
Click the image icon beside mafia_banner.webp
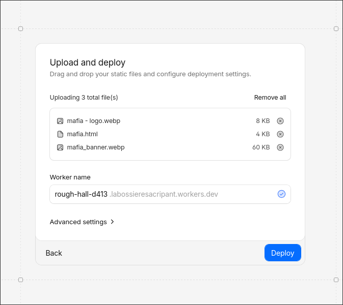click(60, 147)
